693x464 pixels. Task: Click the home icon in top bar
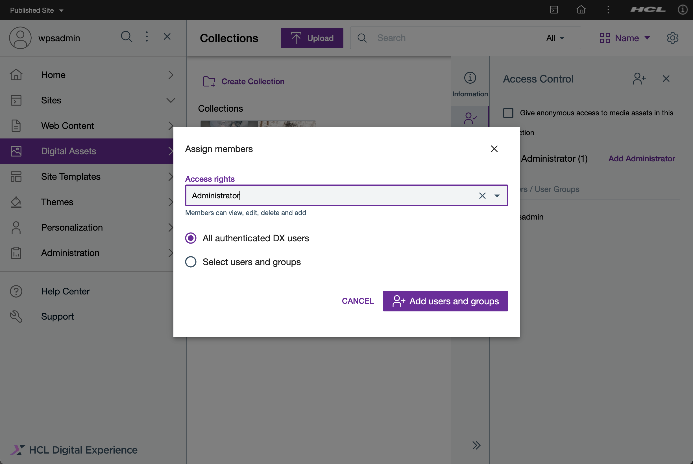[x=581, y=10]
